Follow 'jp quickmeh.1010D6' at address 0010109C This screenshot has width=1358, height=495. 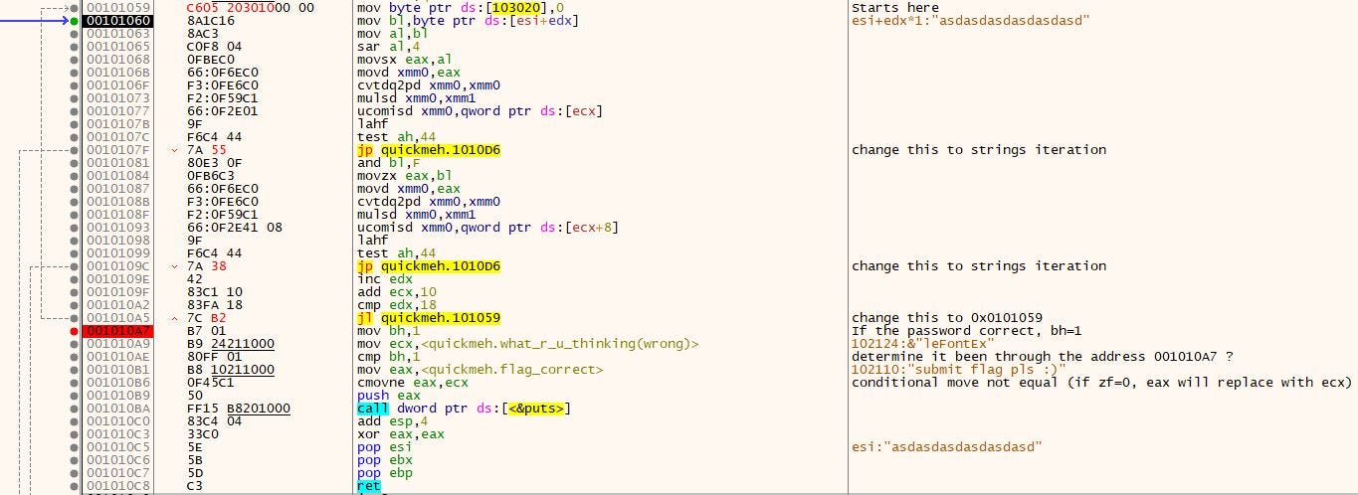pos(429,266)
